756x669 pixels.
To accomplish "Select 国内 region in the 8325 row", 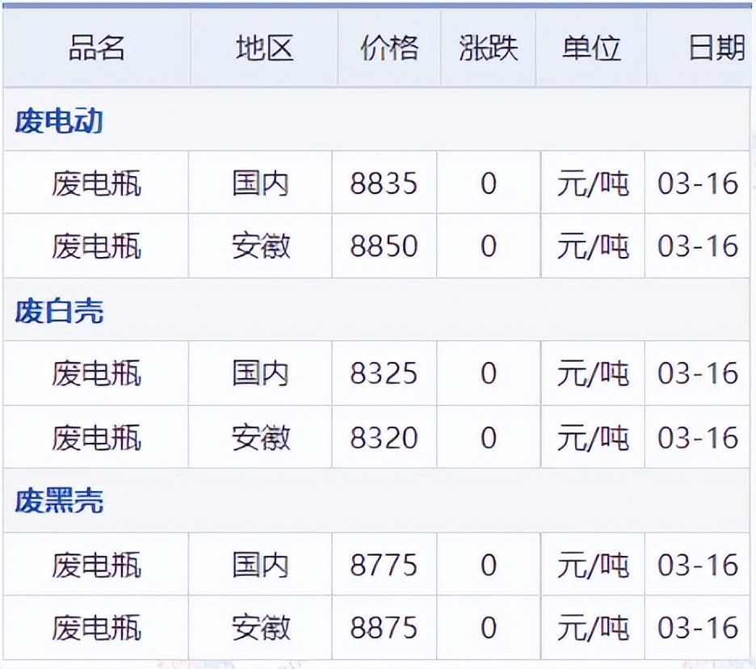I will tap(260, 373).
